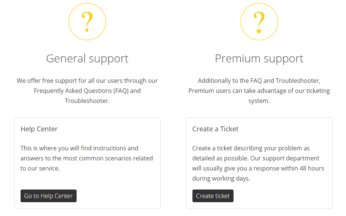Click the 'response within 48 hours' text line
346x216 pixels.
[258, 168]
